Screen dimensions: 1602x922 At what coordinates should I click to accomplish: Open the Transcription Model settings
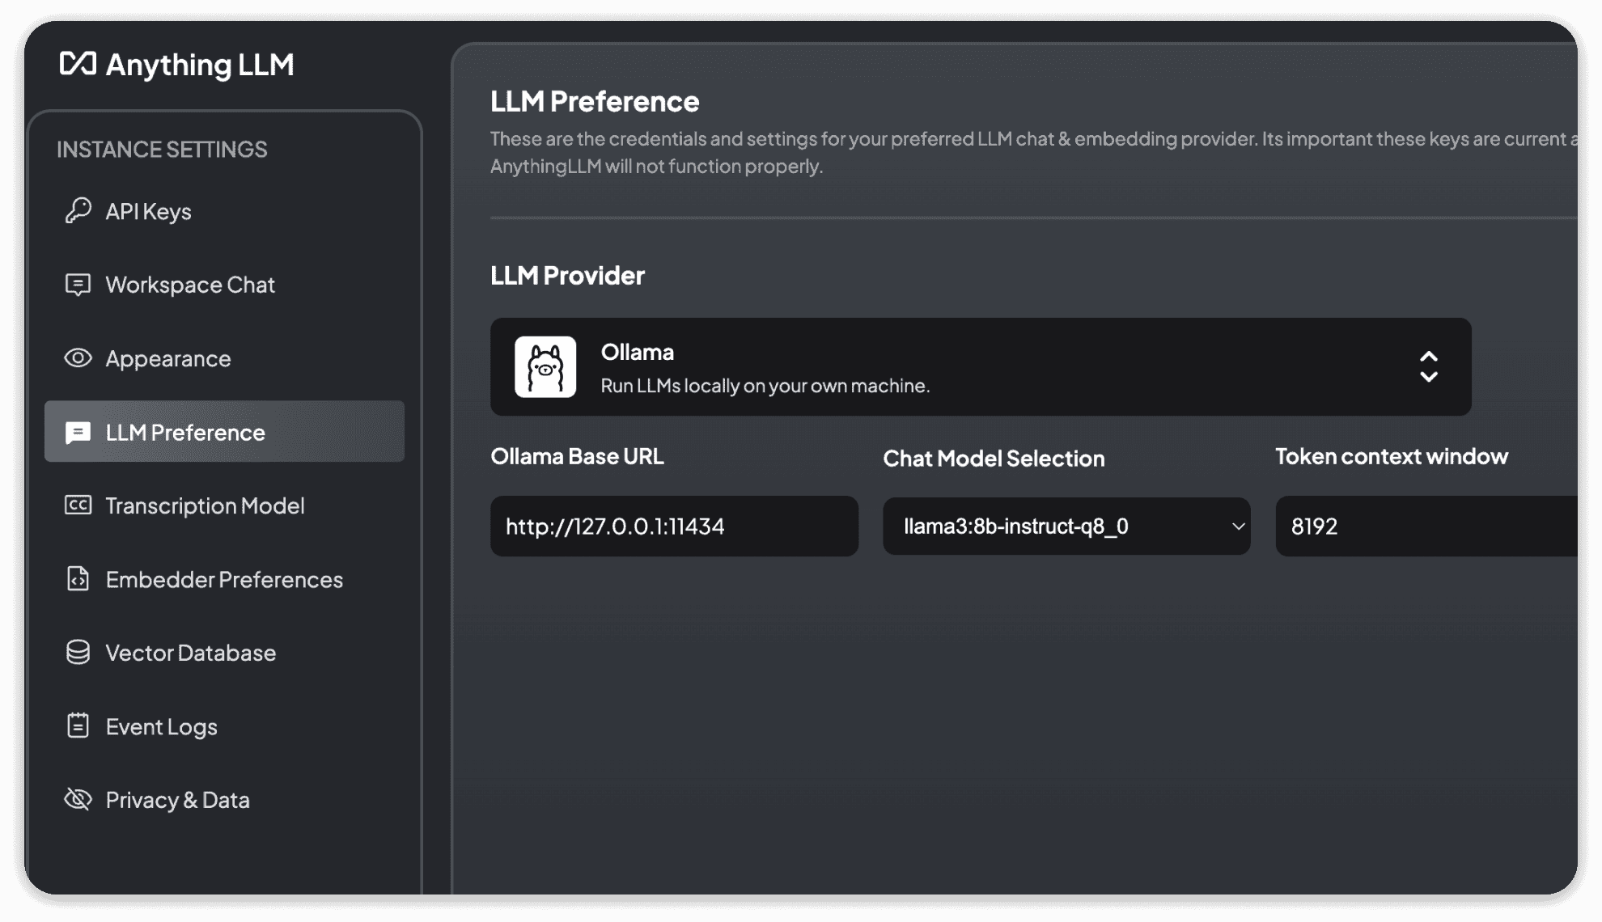point(205,505)
